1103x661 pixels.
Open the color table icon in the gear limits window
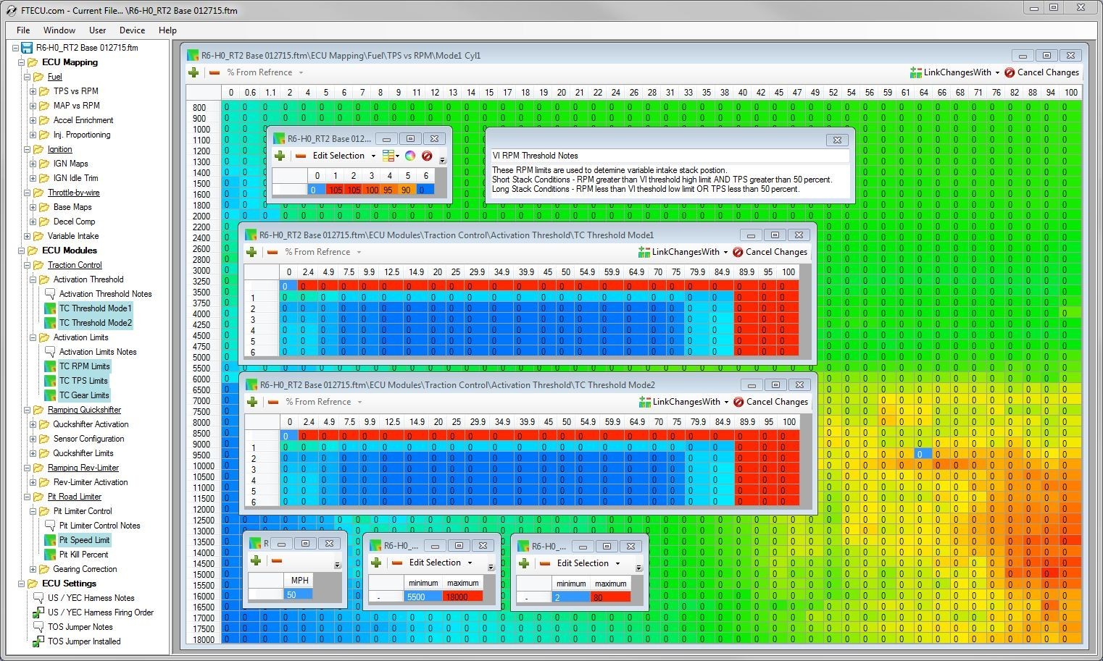[391, 156]
